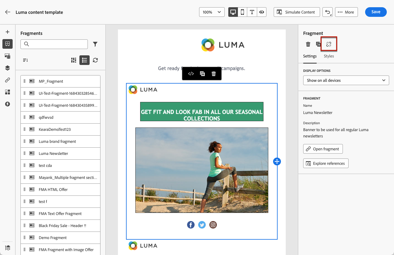Select the KearaDemoTest123 fragment
The height and width of the screenshot is (255, 394).
[x=60, y=129]
